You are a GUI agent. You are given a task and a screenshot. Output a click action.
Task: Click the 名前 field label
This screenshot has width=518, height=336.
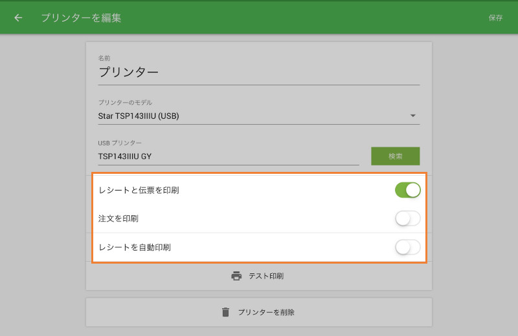coord(104,58)
